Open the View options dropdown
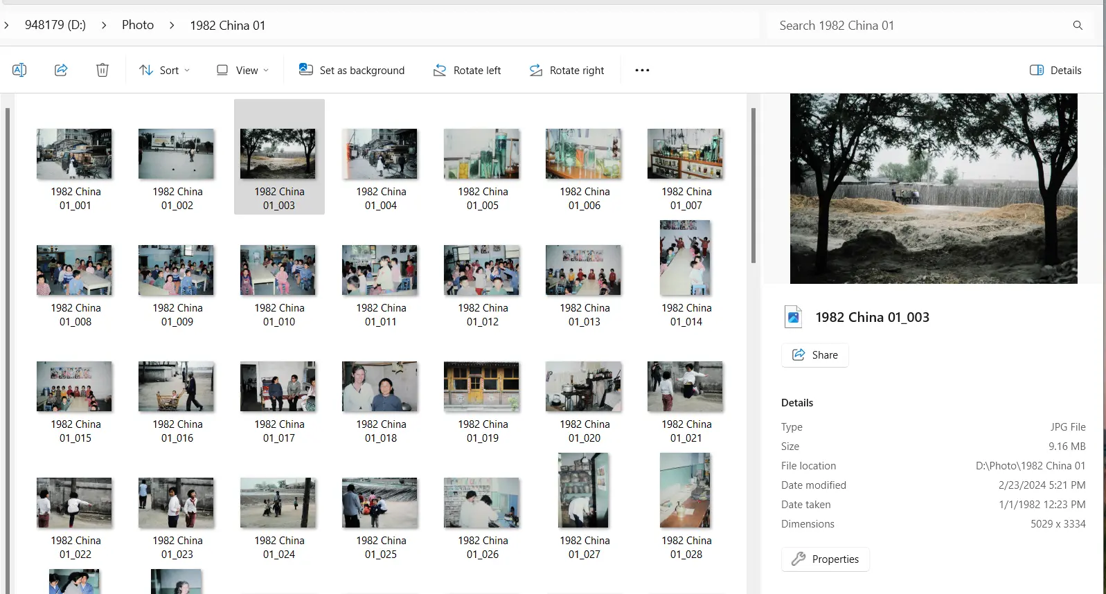 (x=242, y=70)
